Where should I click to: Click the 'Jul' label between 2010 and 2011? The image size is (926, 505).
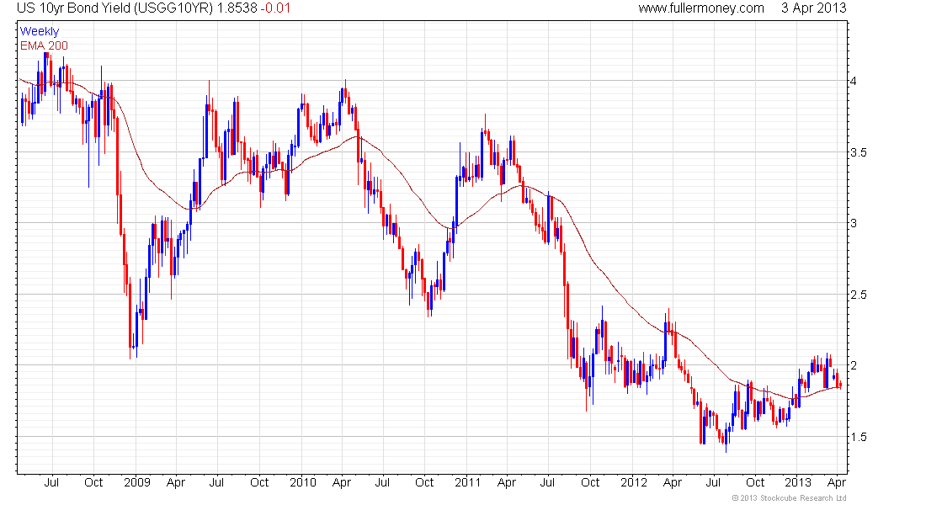382,482
